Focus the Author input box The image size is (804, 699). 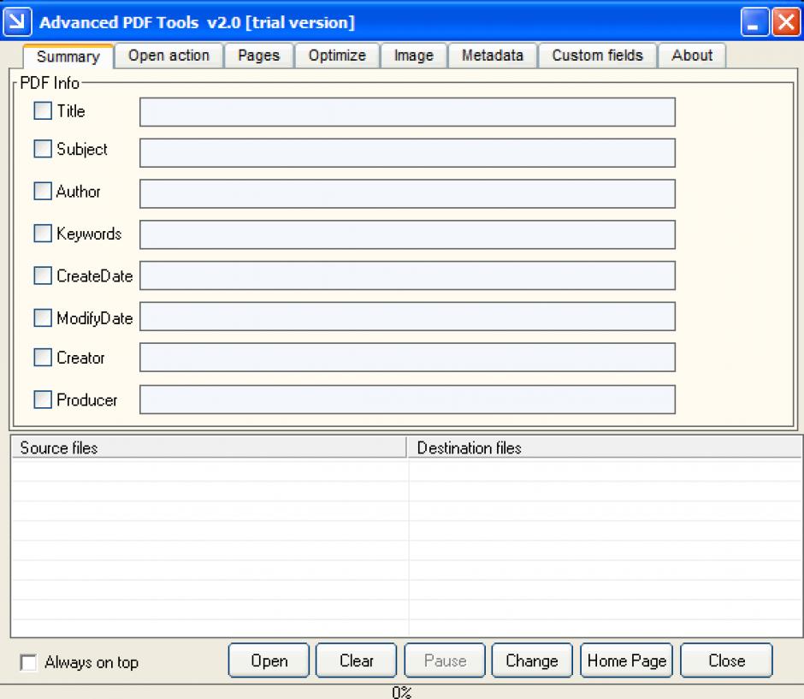click(408, 194)
